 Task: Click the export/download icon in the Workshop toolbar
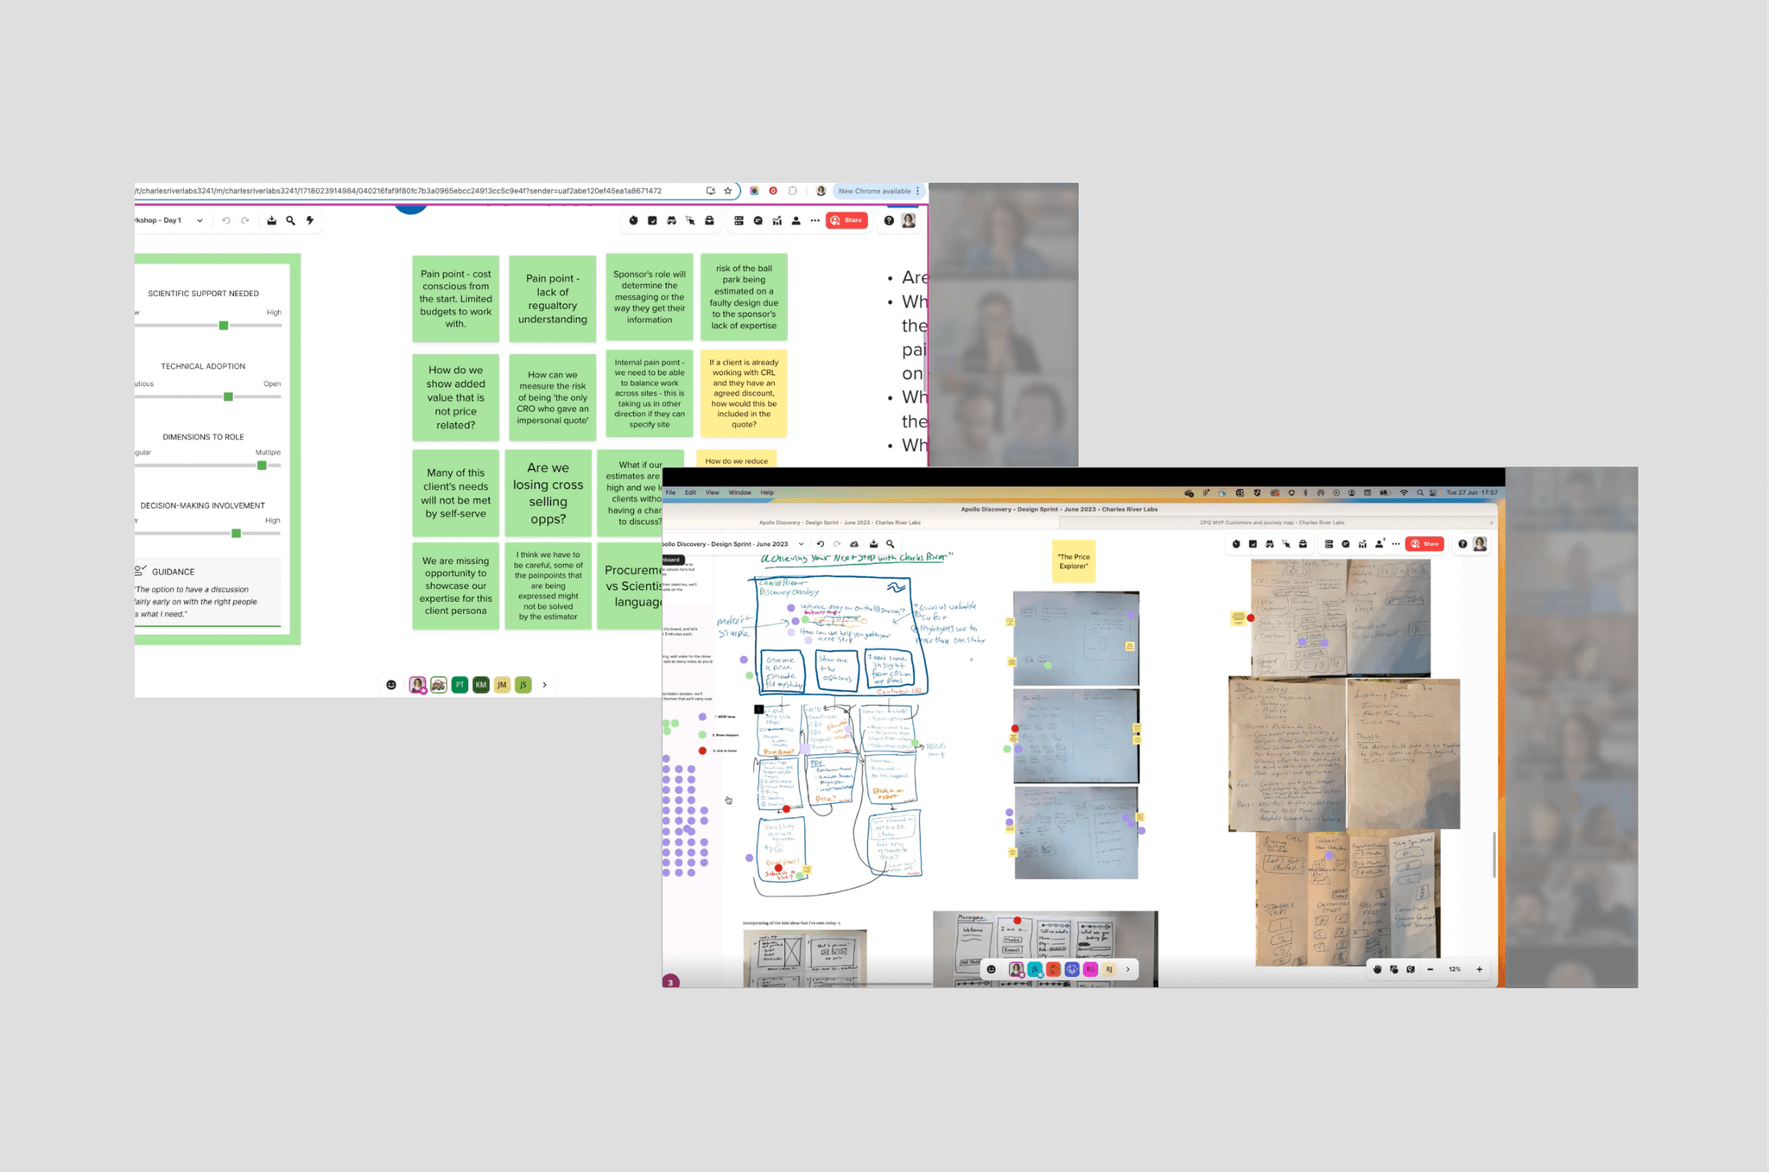tap(271, 220)
